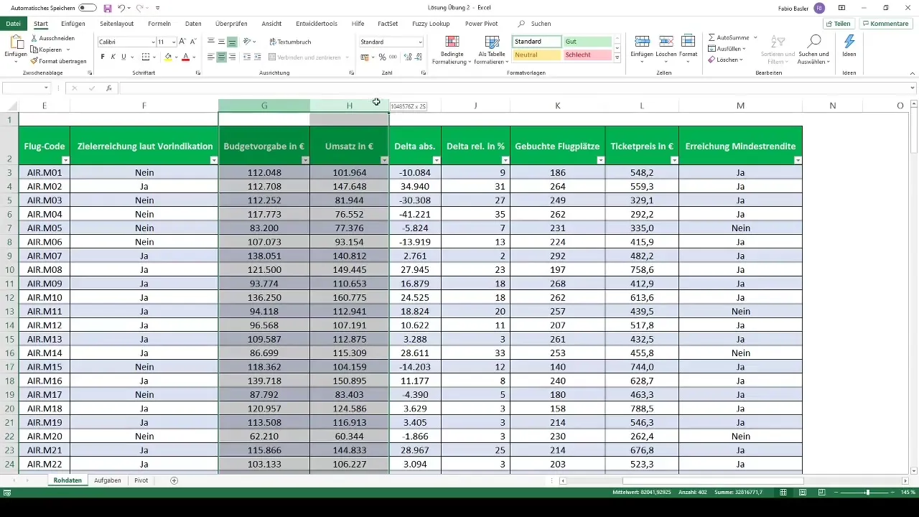Open Bedingte Formatierung menu
The image size is (919, 517).
[452, 50]
